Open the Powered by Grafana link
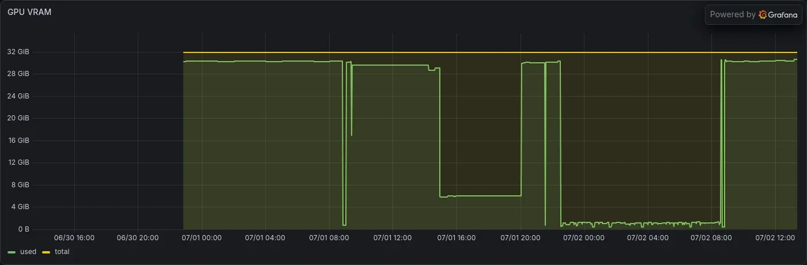 coord(753,15)
